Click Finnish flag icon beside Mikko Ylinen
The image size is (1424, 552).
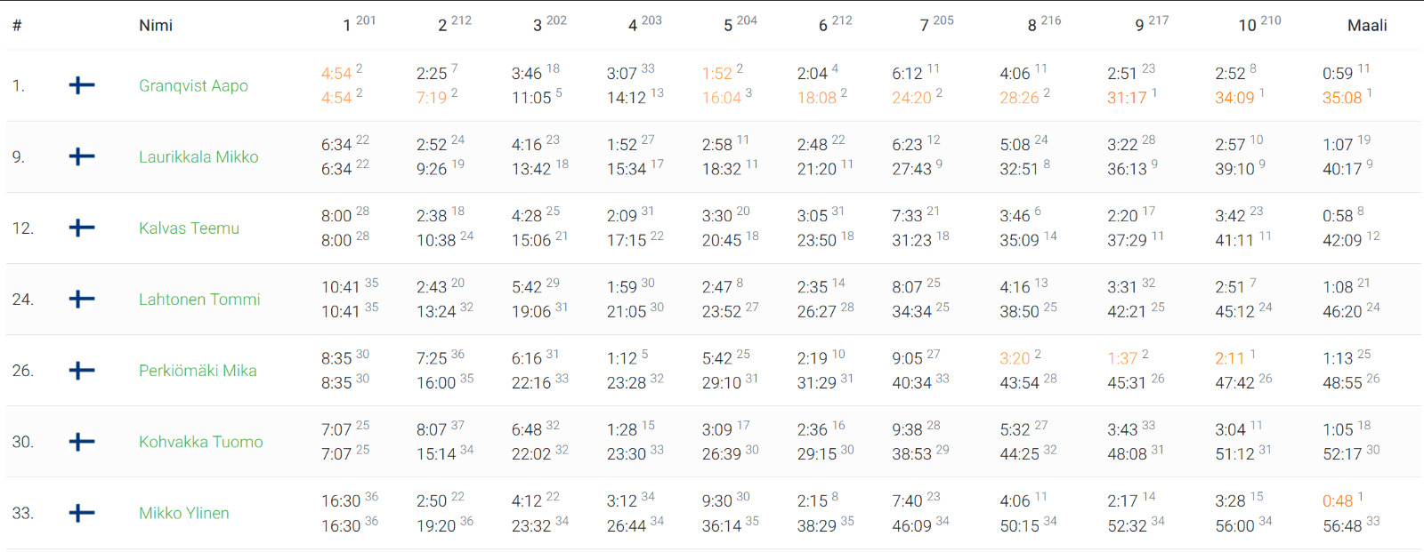tap(82, 513)
